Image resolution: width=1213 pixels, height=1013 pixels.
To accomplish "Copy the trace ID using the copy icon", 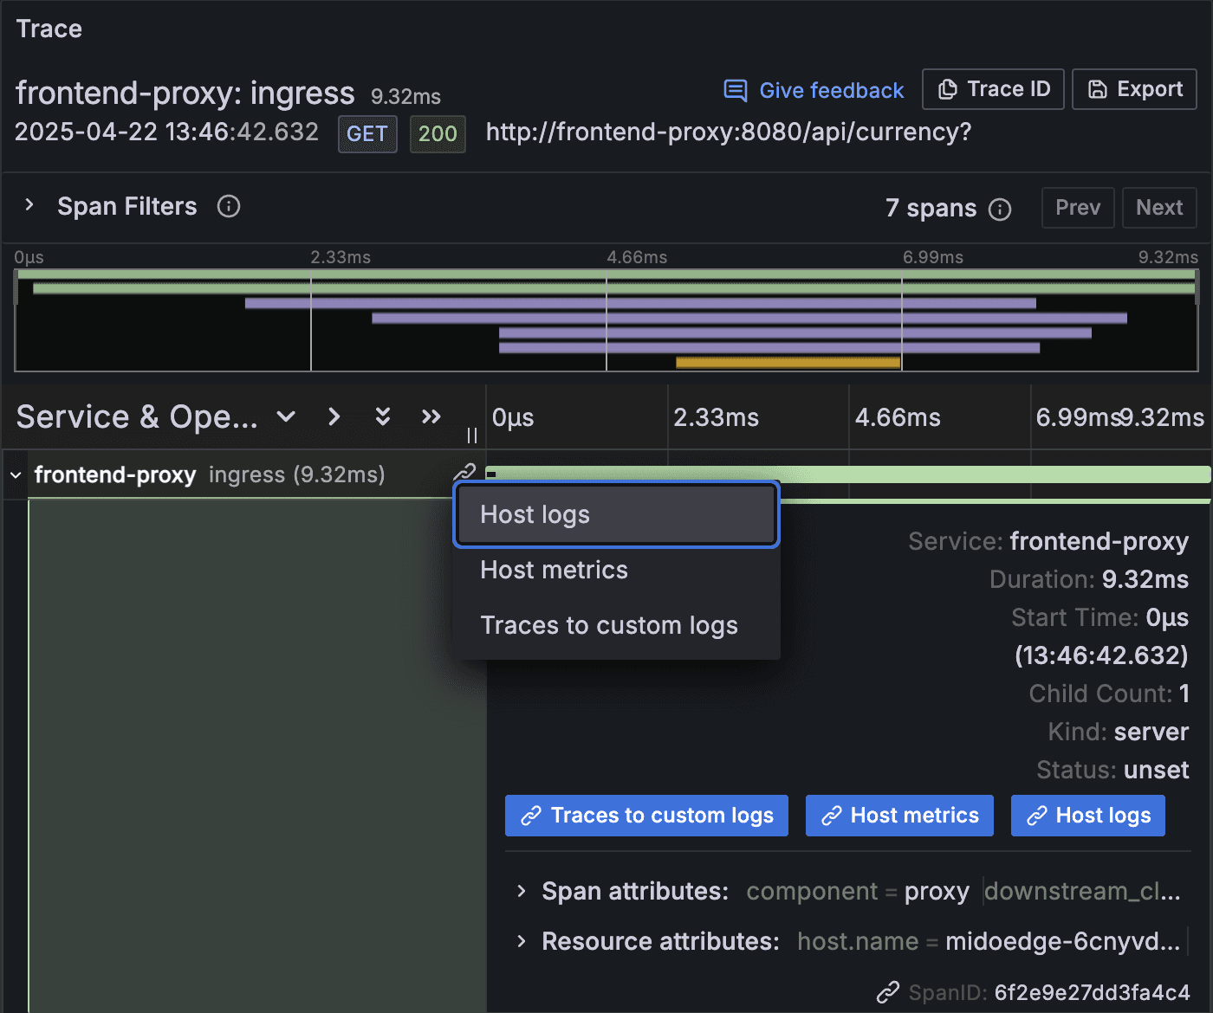I will (x=948, y=88).
